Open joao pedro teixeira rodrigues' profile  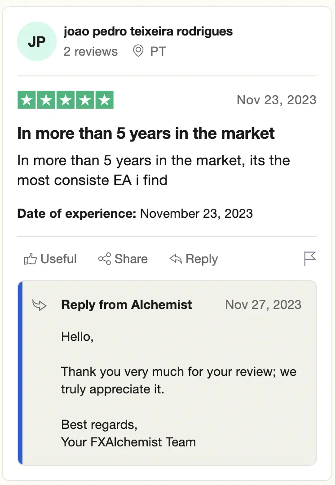pyautogui.click(x=148, y=31)
